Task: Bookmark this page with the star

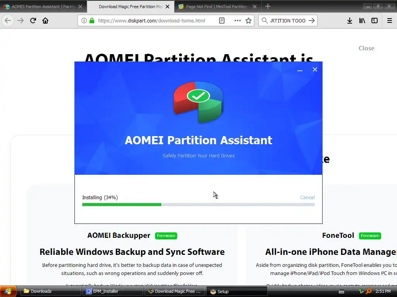Action: (x=249, y=20)
